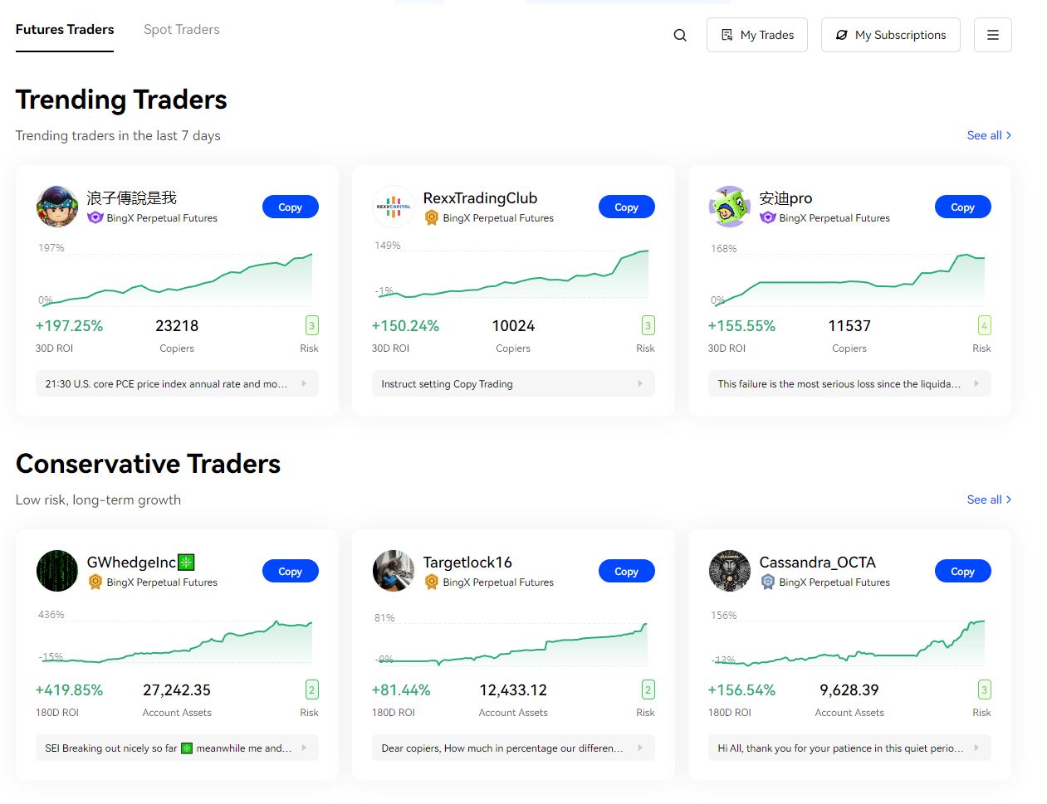Select the +81.44% ROI value
This screenshot has height=804, width=1047.
(x=401, y=690)
